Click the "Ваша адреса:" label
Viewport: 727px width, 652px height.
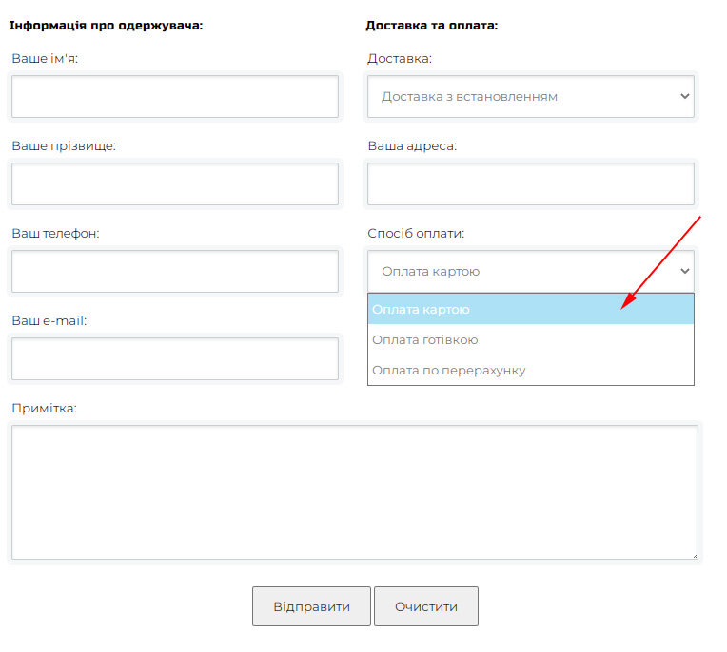pyautogui.click(x=412, y=146)
